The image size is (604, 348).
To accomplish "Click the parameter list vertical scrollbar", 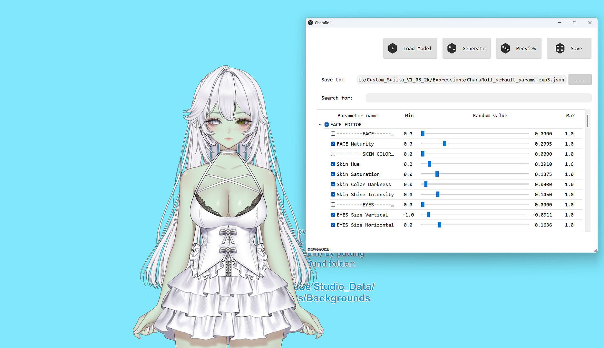I will click(x=588, y=121).
